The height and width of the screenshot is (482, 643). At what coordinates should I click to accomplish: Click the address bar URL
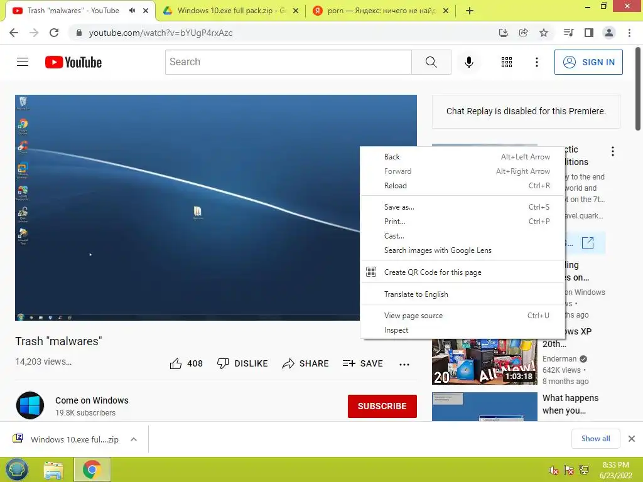tap(160, 33)
